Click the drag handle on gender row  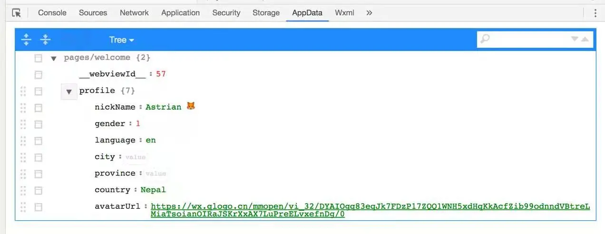click(x=23, y=124)
